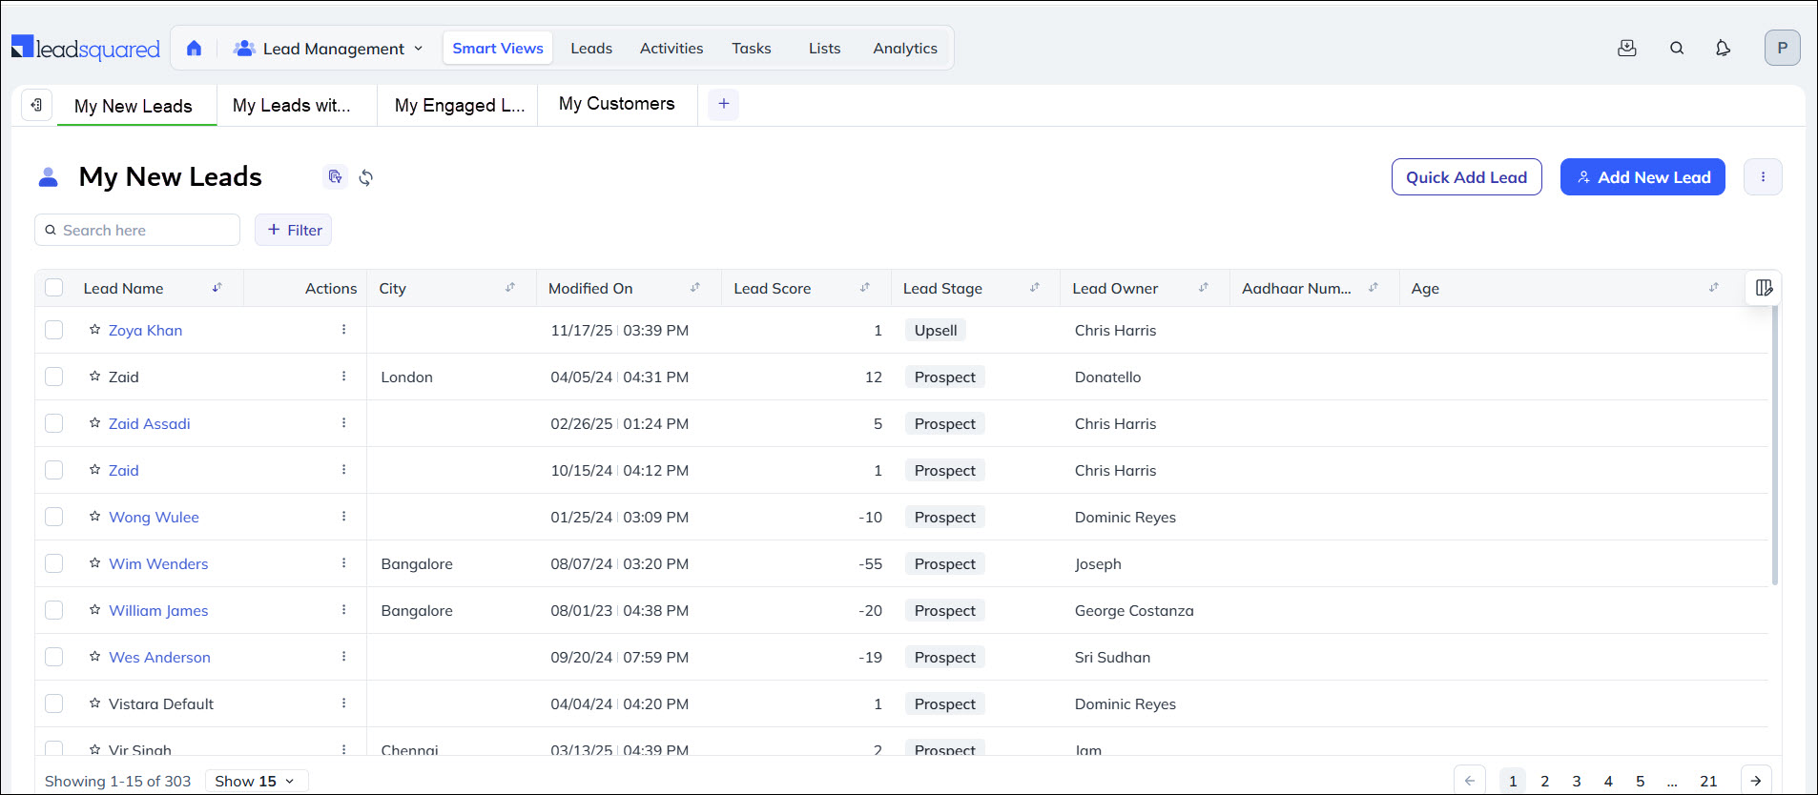Screen dimensions: 1818x795
Task: Open the column customization icon
Action: [1764, 288]
